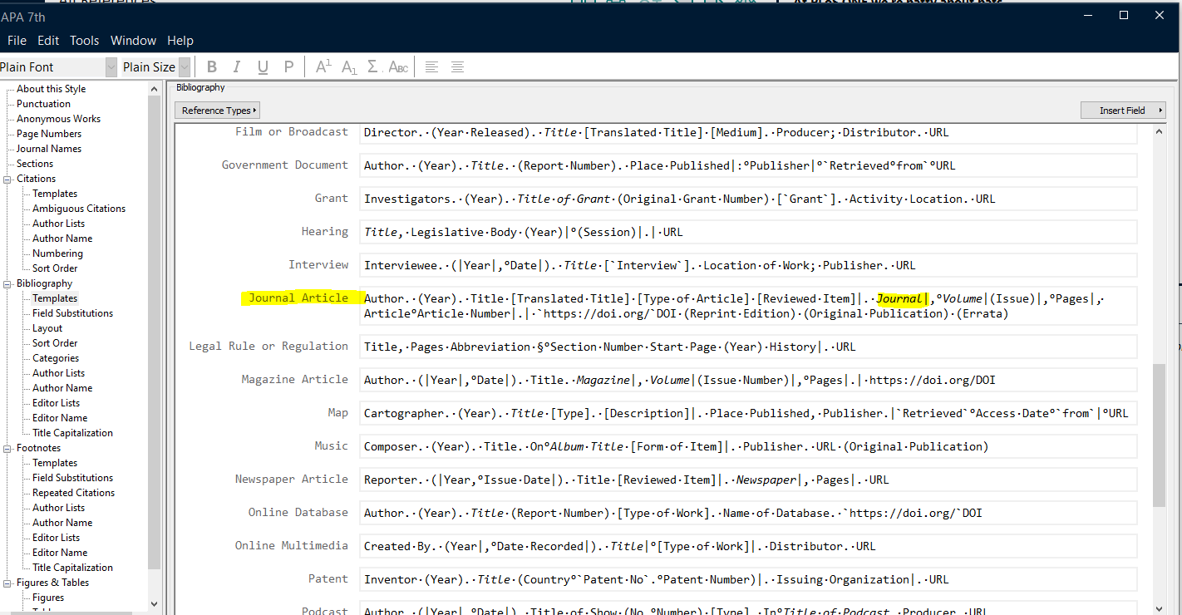Apply small caps with the ABC icon
The height and width of the screenshot is (615, 1182).
pos(399,67)
